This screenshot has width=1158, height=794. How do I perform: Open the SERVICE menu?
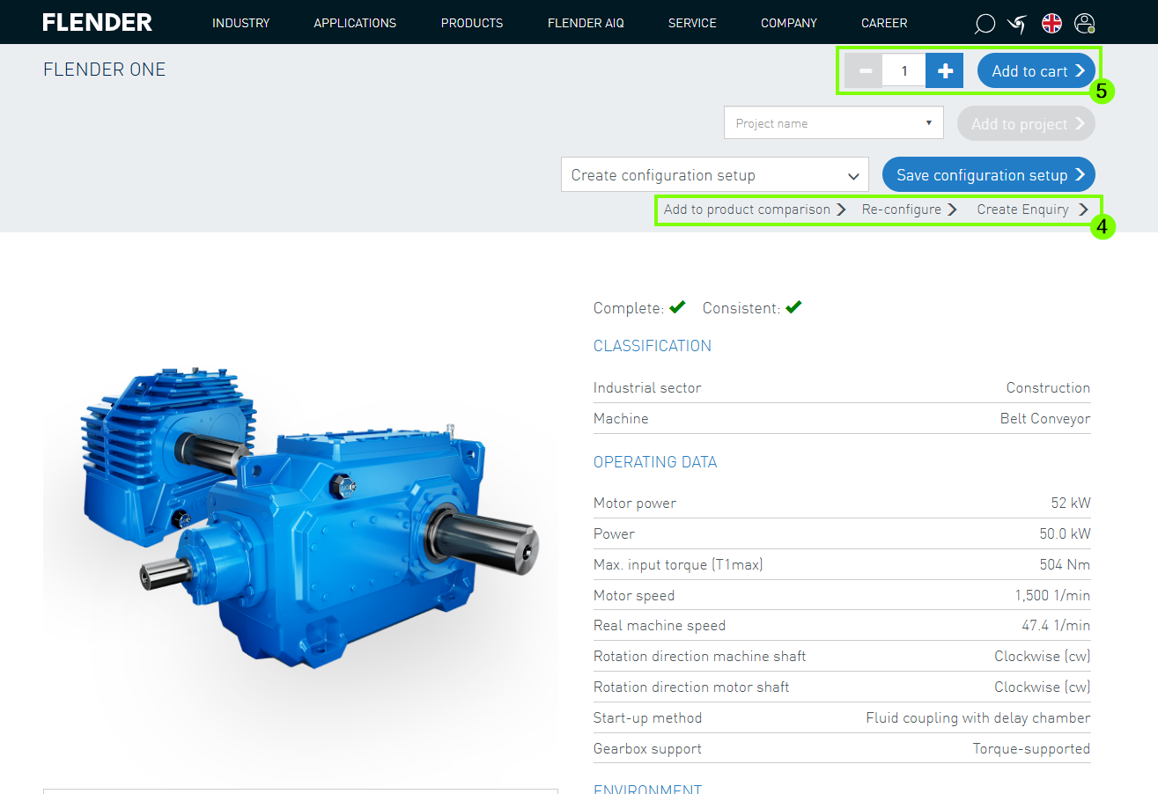pos(692,23)
